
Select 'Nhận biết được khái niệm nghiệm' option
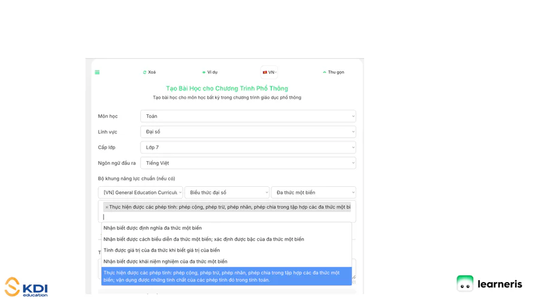(165, 262)
